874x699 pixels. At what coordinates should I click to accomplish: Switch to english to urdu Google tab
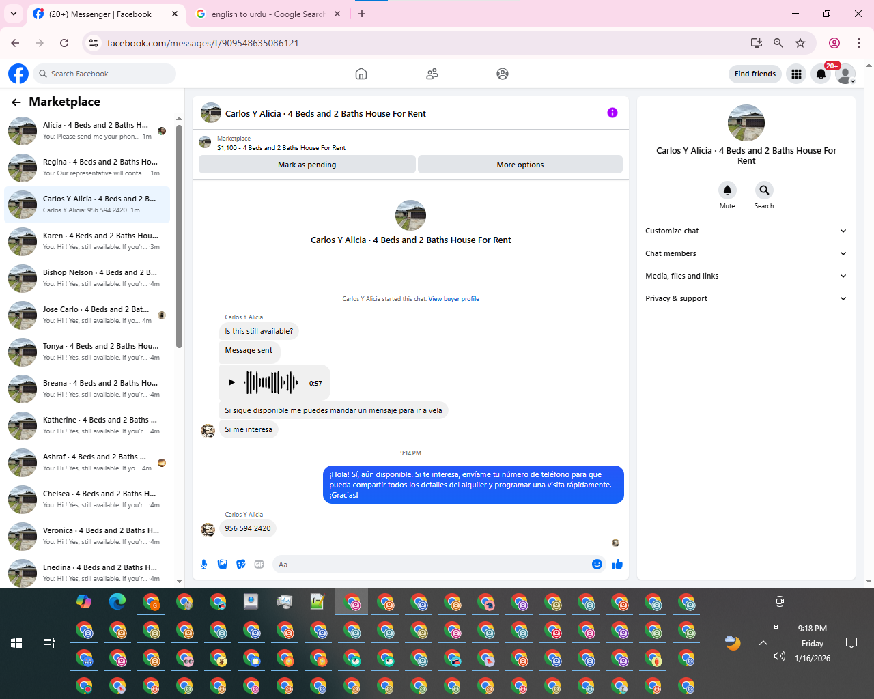coord(268,14)
